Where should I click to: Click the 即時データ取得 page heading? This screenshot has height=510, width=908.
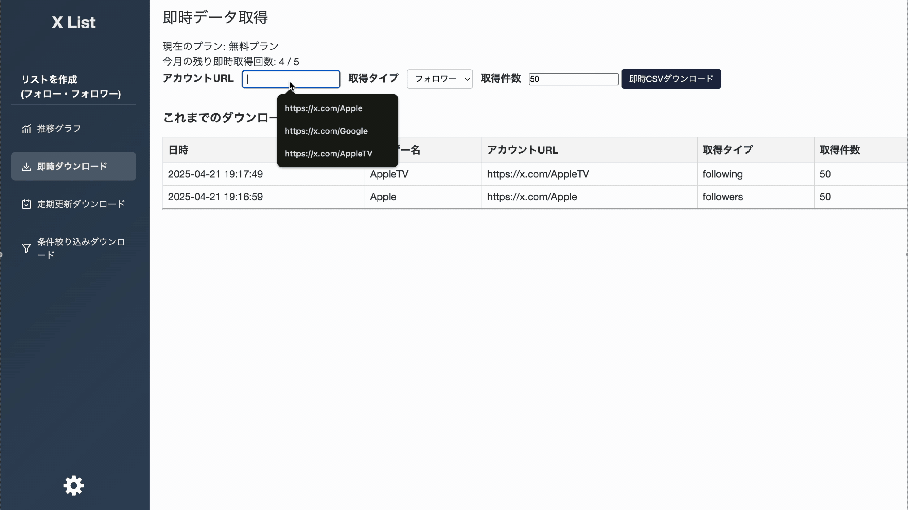point(215,17)
